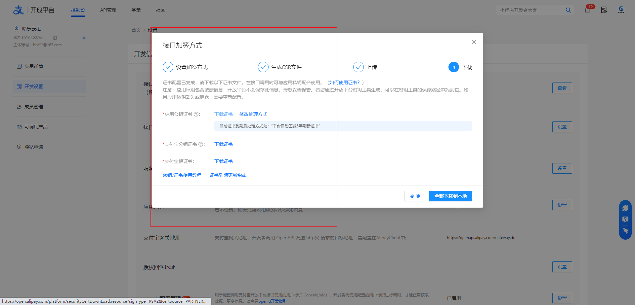This screenshot has height=305, width=635.
Task: Click the 已启用 status text
Action: (x=454, y=298)
